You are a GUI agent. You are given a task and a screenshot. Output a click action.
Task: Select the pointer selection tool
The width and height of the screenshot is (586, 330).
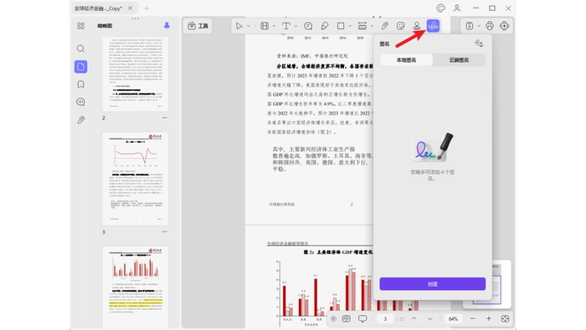[x=239, y=26]
